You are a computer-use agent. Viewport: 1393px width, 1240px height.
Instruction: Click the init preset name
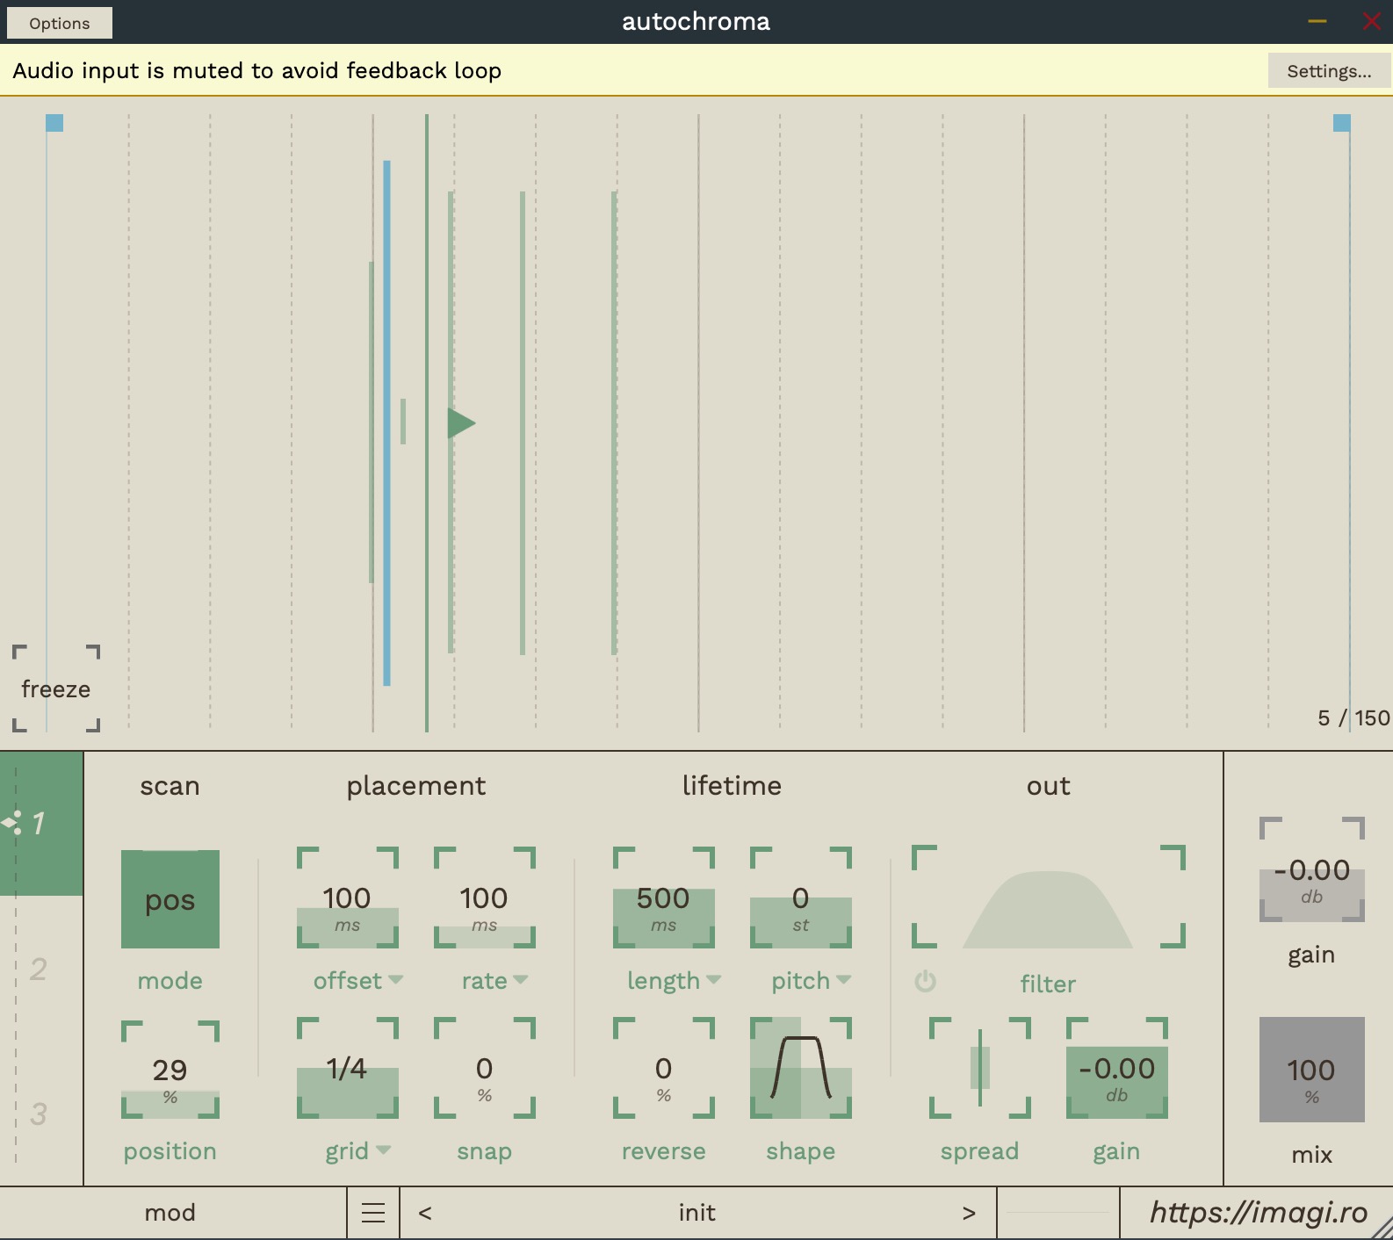[697, 1213]
